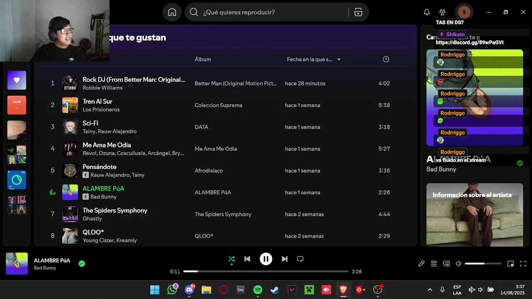Viewport: 532px width, 299px height.
Task: Skip to the previous track
Action: pos(247,259)
